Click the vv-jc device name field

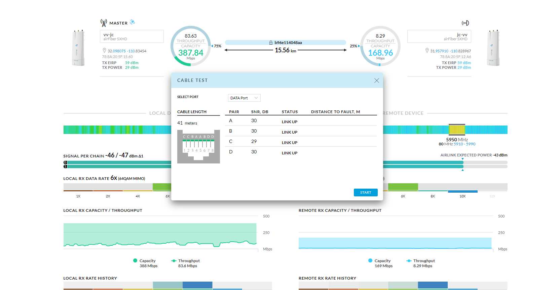coord(132,37)
